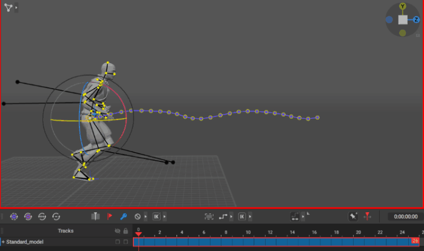Open dropdown beside the IK icon near the interpolation tool

pyautogui.click(x=250, y=216)
